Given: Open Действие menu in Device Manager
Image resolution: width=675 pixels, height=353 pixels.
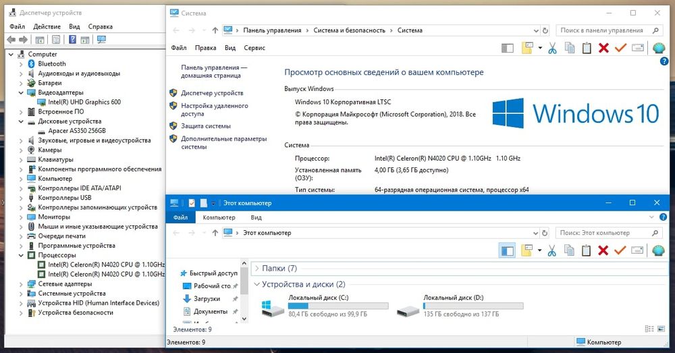Looking at the screenshot, I should coord(47,27).
